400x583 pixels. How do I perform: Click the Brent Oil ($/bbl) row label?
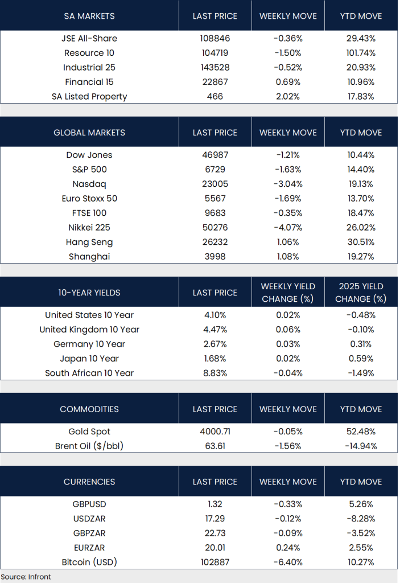(x=89, y=446)
